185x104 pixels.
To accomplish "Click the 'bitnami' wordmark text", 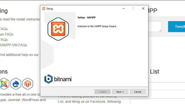I will point(63,79).
